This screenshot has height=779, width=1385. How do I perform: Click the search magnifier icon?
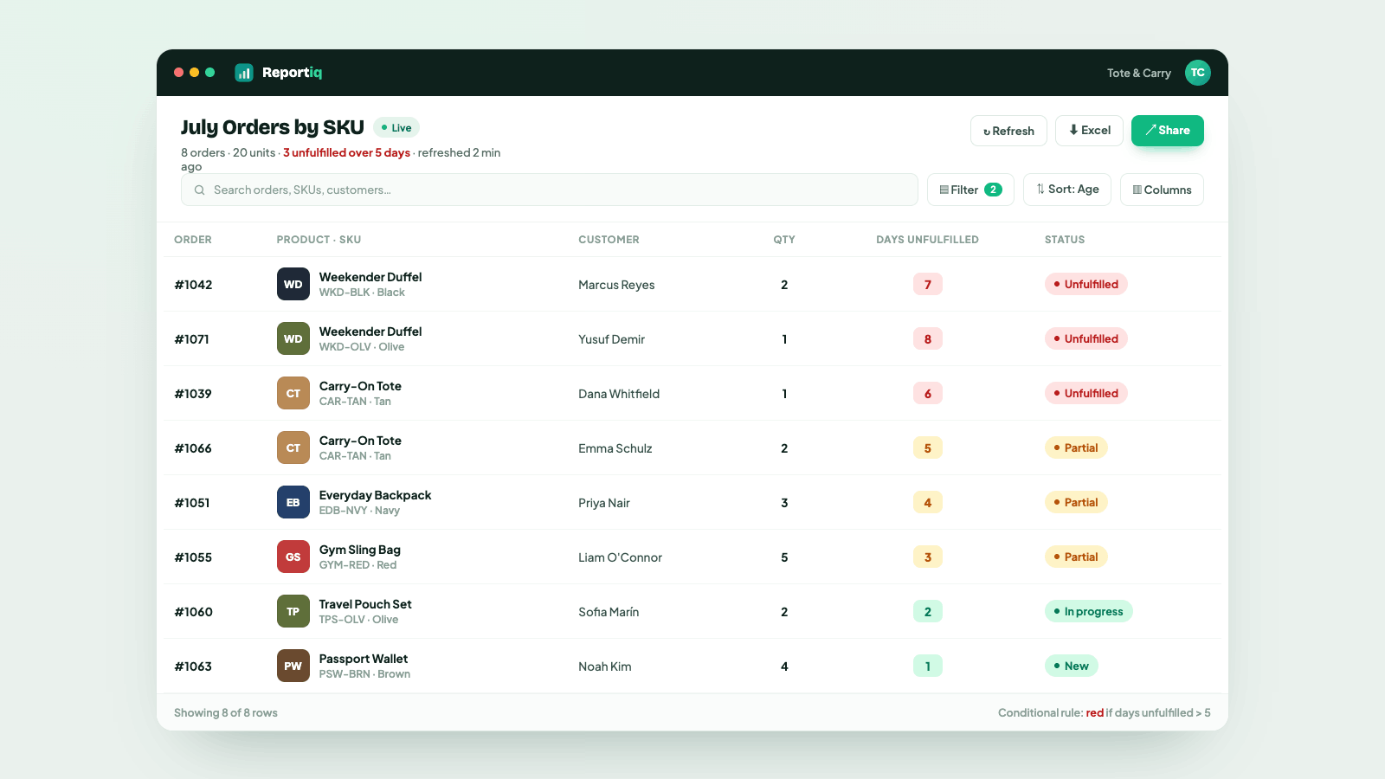click(x=199, y=190)
